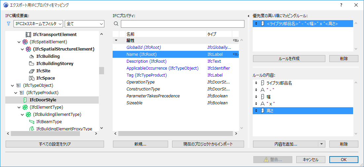Click the (IfcElementType) green node icon
This screenshot has height=167, width=364.
coord(25,107)
